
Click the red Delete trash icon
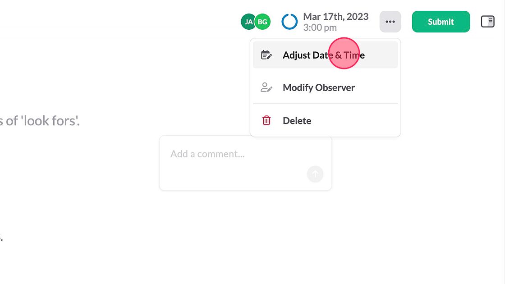point(266,120)
